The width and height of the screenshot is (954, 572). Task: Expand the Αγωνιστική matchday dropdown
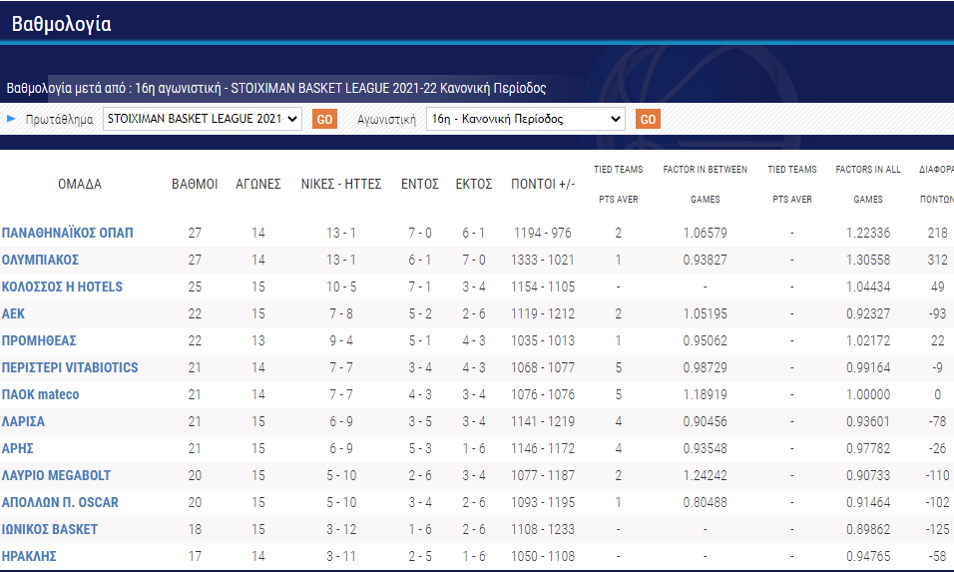525,119
